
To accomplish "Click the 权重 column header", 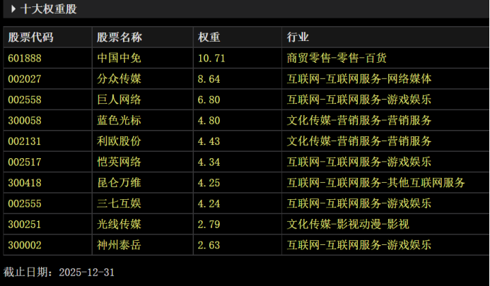I will [209, 37].
